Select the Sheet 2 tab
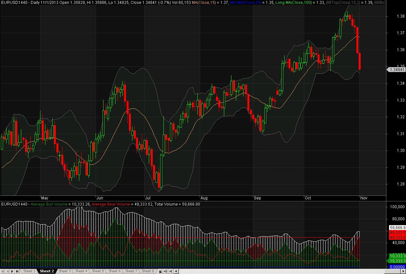Screen dimensions: 406x274 pos(47,271)
